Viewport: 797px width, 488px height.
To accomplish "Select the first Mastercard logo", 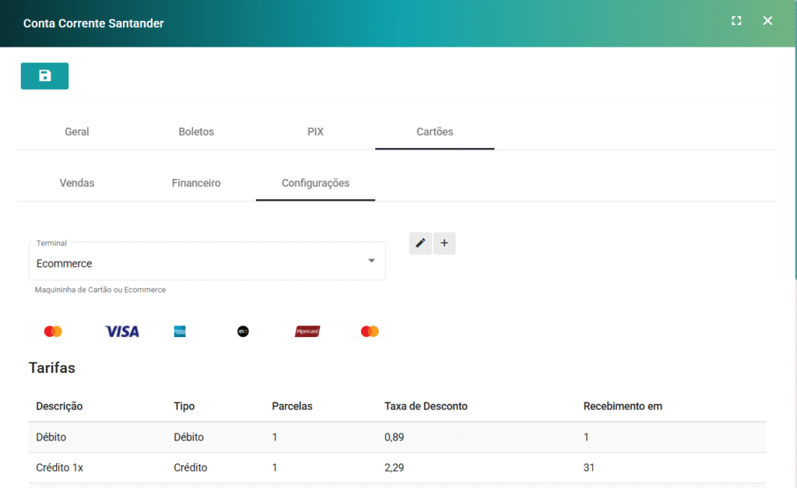I will (53, 332).
